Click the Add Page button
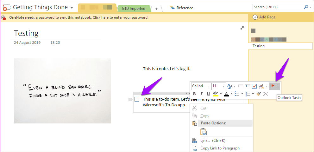 pos(264,17)
